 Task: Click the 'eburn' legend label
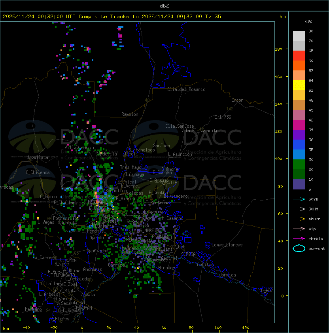tap(314, 219)
